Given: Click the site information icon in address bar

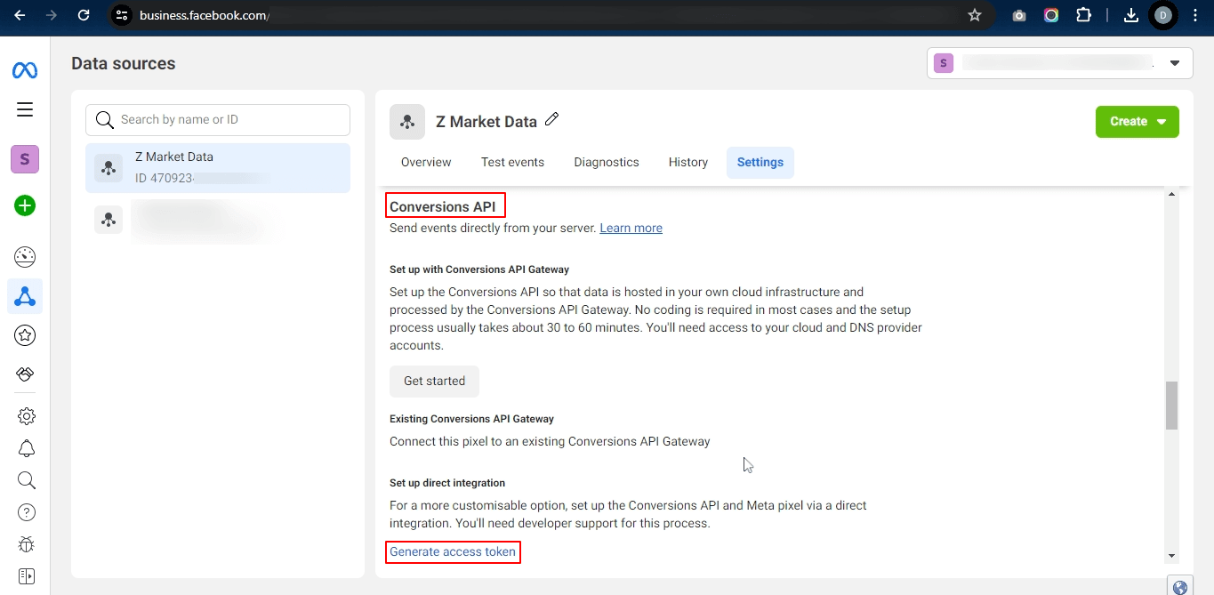Looking at the screenshot, I should pos(123,15).
